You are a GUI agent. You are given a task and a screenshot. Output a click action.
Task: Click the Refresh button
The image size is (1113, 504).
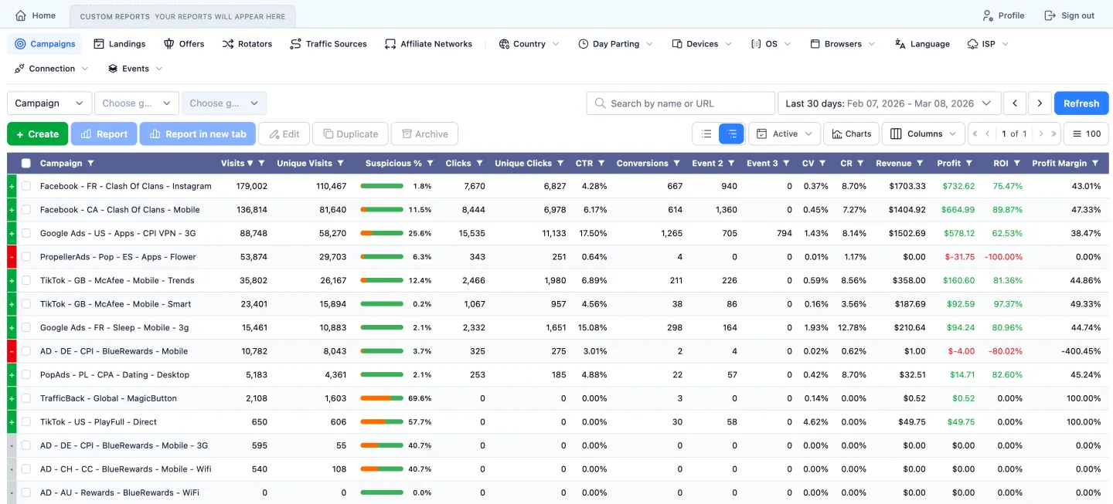[1081, 103]
